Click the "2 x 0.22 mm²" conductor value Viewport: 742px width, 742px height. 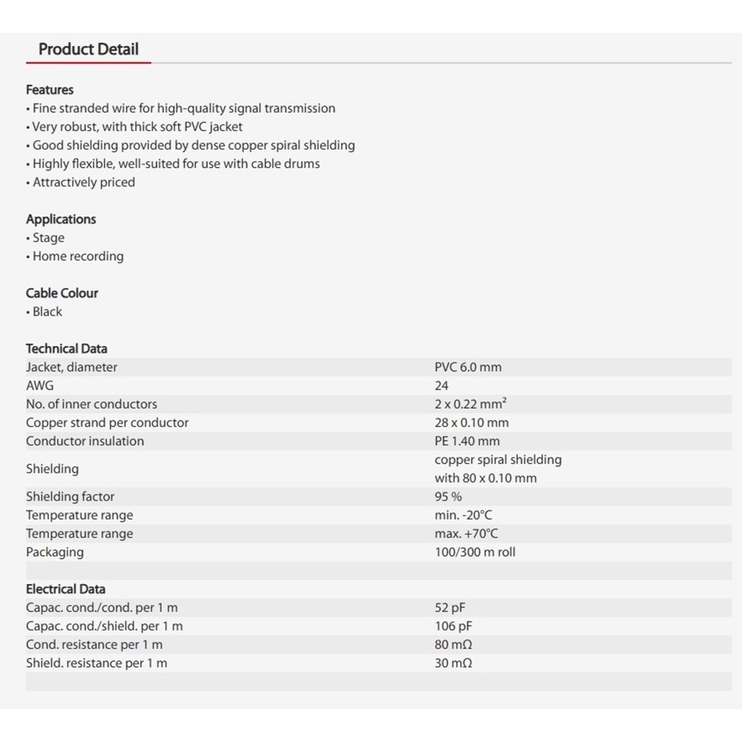pos(470,404)
